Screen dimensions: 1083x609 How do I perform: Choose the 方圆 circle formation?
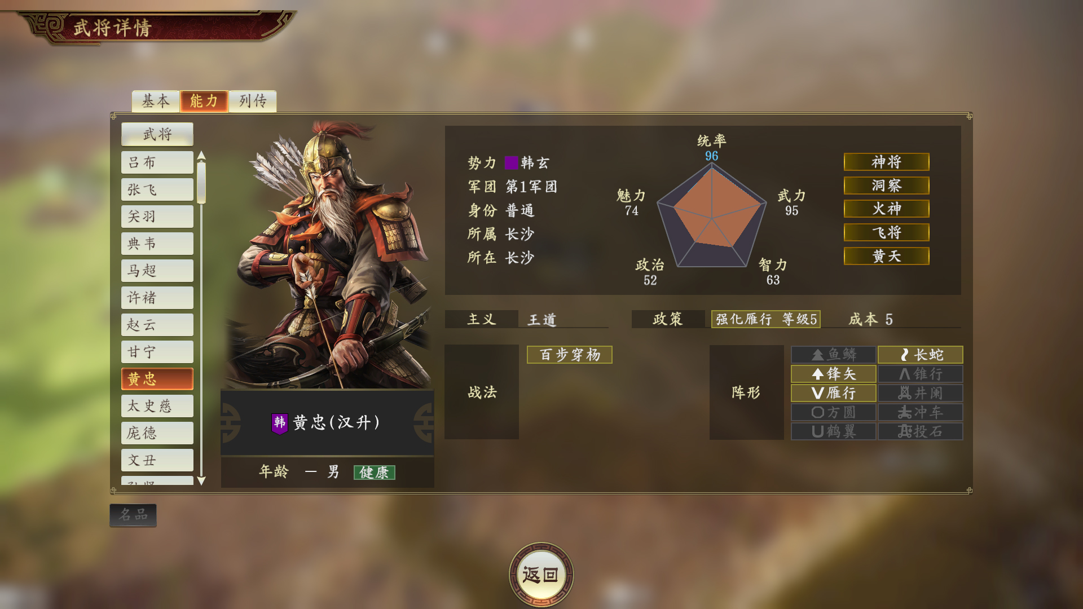coord(833,412)
